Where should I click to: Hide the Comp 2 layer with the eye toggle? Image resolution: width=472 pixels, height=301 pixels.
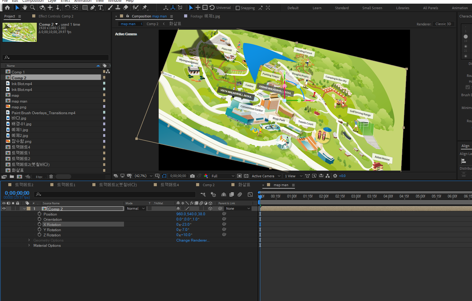(4, 209)
